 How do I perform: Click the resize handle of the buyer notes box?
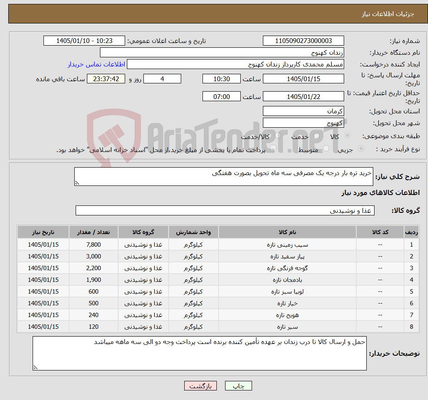coord(35,367)
